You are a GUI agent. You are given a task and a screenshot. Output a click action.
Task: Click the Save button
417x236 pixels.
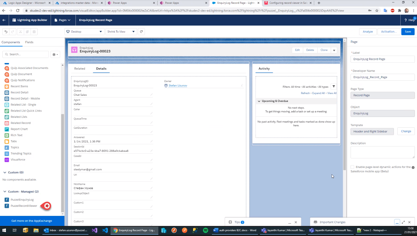tap(408, 32)
